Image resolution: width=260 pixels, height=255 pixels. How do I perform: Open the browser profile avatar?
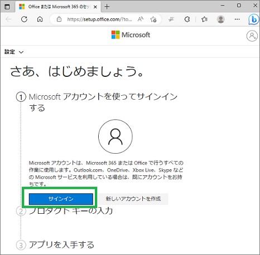[221, 19]
